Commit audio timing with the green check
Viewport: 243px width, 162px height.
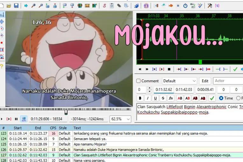pyautogui.click(x=235, y=69)
